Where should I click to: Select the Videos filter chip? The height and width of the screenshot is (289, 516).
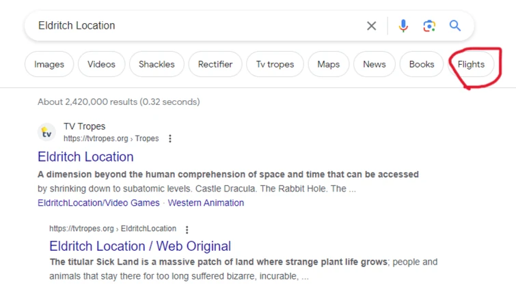click(x=101, y=64)
